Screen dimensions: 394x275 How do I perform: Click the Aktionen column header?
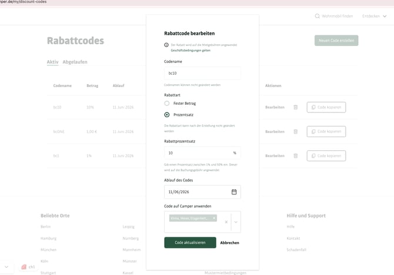coord(273,85)
